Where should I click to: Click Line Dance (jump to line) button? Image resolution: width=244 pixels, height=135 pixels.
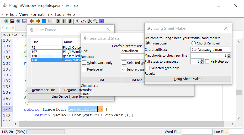(71, 97)
